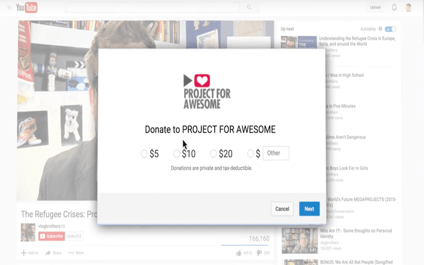The width and height of the screenshot is (424, 265).
Task: Open the user account avatar
Action: [409, 7]
